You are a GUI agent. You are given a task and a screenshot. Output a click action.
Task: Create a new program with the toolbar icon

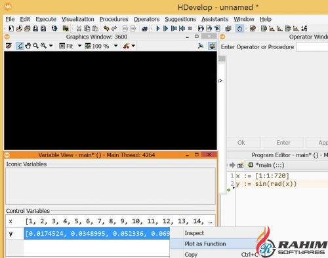click(x=11, y=28)
